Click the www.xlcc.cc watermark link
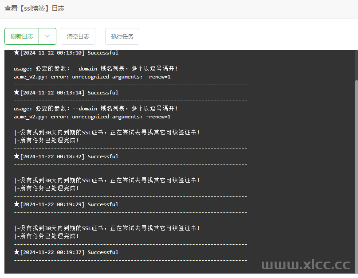This screenshot has width=358, height=278. point(306,265)
